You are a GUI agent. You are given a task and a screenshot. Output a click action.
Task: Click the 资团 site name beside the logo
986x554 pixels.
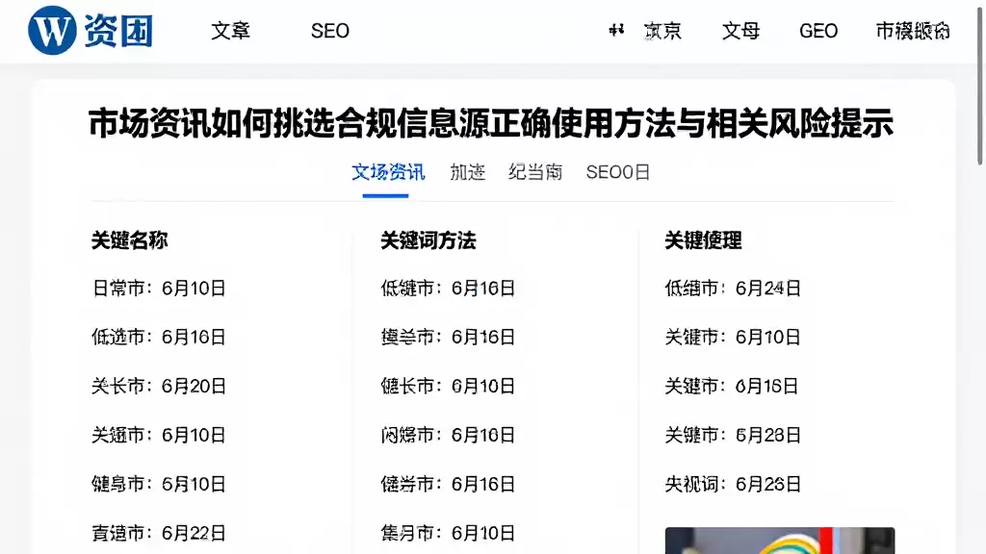118,31
